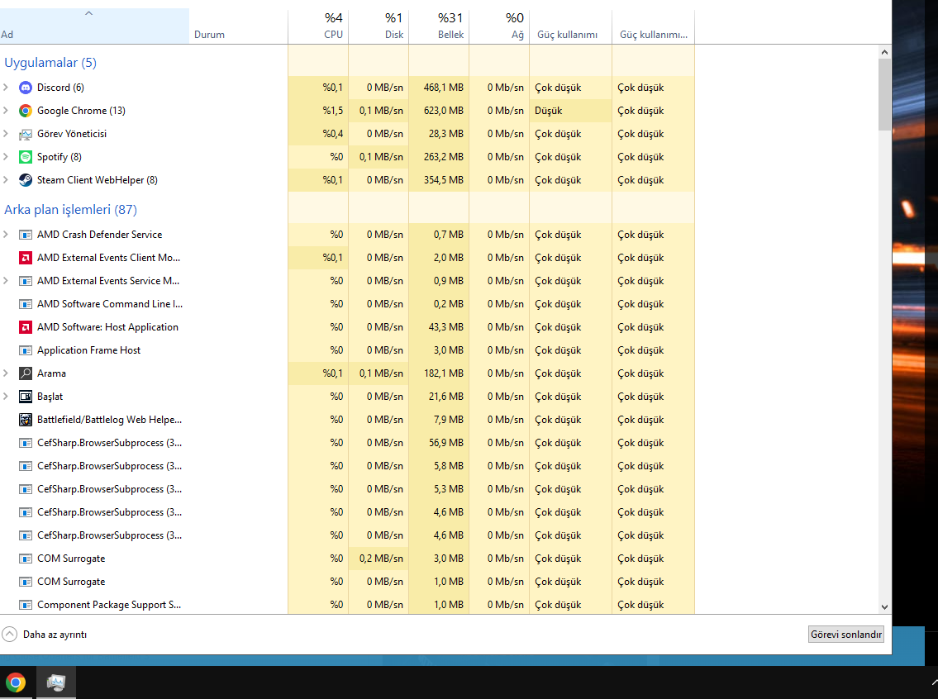Click the 21,6 MB Başlat memory cell
938x699 pixels.
coord(439,397)
